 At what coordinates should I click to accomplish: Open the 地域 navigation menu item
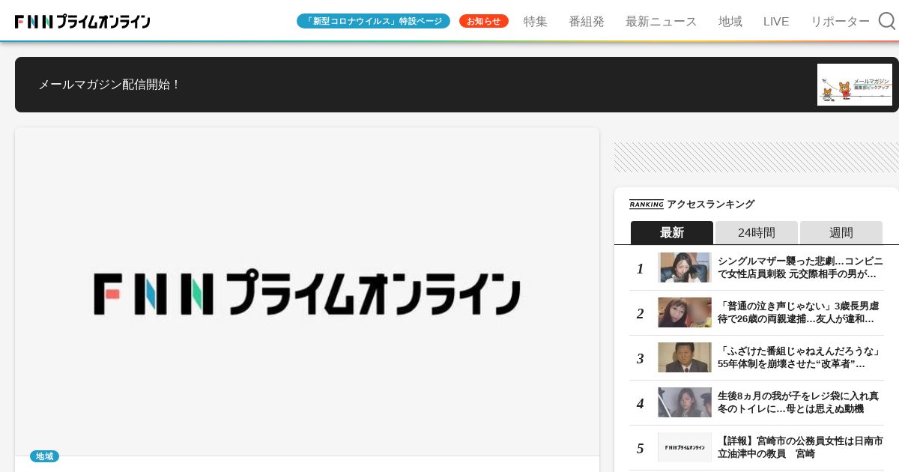[x=730, y=22]
